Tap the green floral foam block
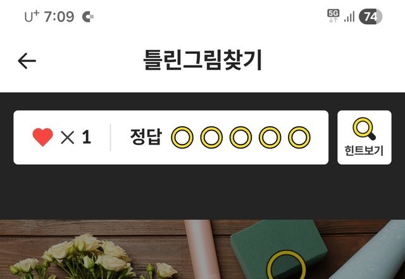Viewport: 405px width, 279px height. pos(279,250)
